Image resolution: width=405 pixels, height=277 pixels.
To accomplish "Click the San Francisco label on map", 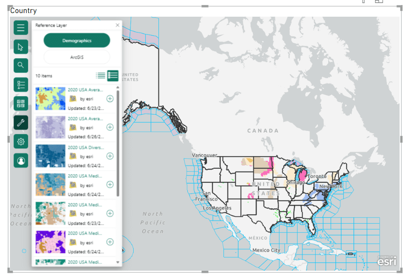I will pyautogui.click(x=206, y=196).
